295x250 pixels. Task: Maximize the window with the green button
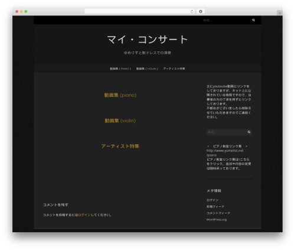pos(26,11)
